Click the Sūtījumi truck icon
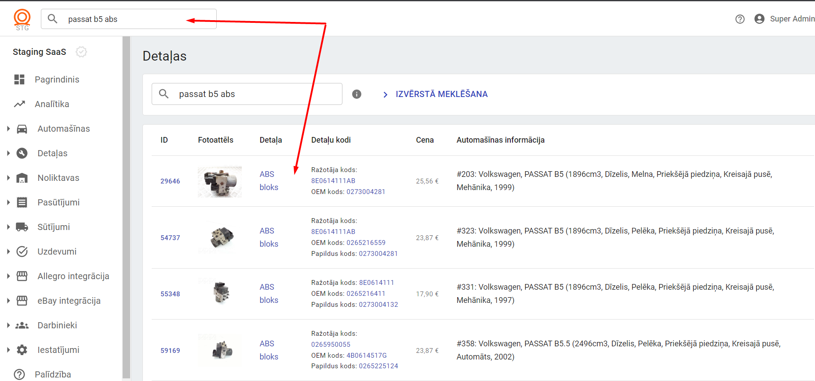The height and width of the screenshot is (381, 815). [x=22, y=227]
